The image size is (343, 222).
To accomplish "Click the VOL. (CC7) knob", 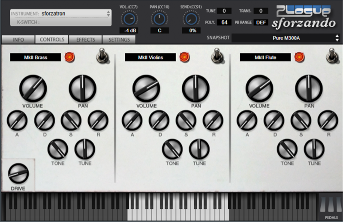I will coord(128,18).
